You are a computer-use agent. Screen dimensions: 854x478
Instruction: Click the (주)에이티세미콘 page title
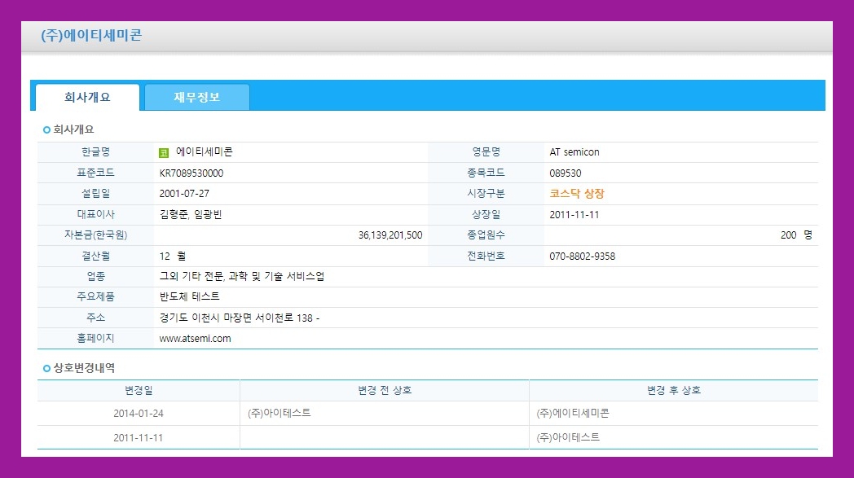[x=91, y=35]
